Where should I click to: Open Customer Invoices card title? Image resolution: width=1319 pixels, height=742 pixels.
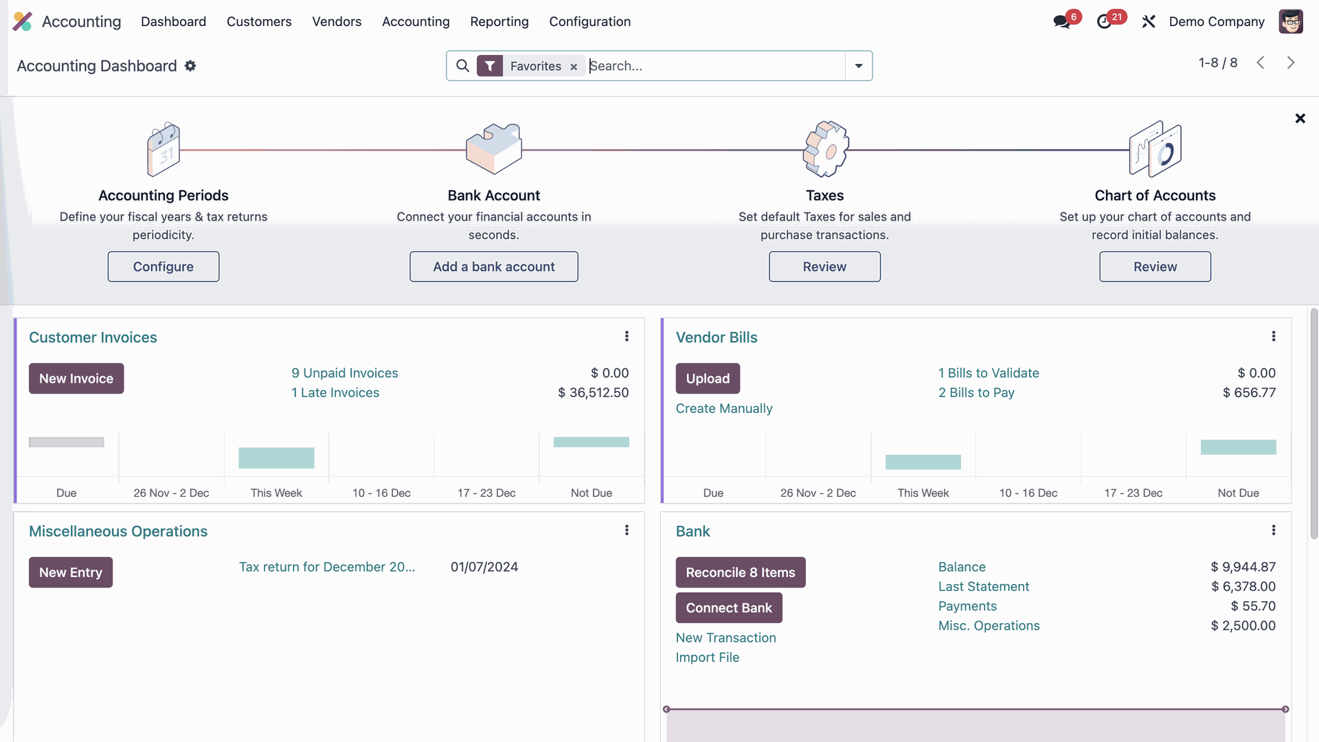93,337
